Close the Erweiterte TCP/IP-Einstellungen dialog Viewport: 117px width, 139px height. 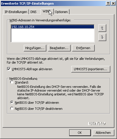pyautogui.click(x=113, y=3)
